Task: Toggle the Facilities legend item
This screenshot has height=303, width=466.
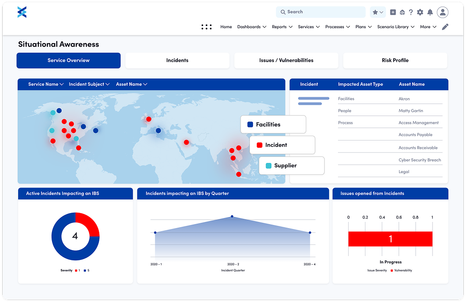Action: click(x=273, y=125)
